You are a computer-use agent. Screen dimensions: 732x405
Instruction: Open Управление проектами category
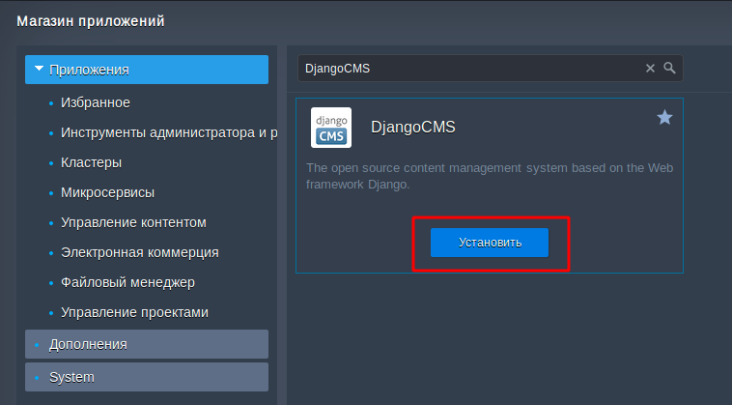tap(134, 312)
